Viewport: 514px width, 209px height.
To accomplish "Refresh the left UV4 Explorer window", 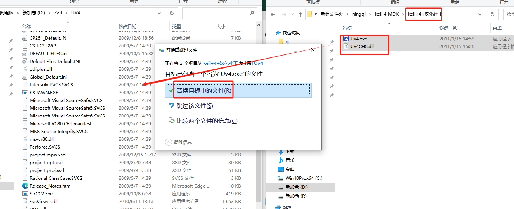I will 171,13.
